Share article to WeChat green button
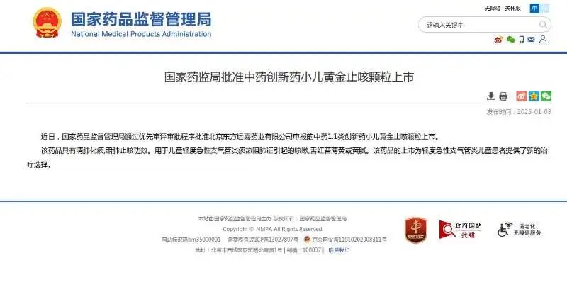Viewport: 567px width, 297px height. 546,96
